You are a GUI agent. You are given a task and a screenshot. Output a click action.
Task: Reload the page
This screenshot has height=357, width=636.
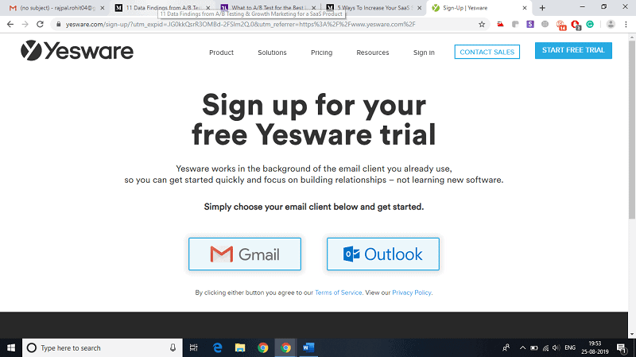coord(40,25)
